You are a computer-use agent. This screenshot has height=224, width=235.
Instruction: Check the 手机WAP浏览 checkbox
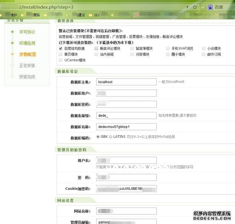click(168, 48)
